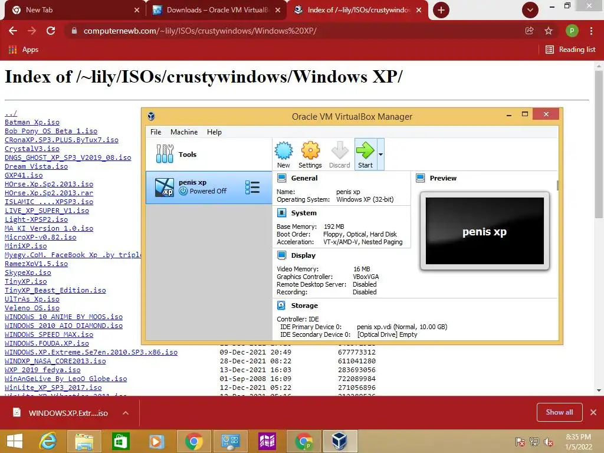
Task: Bookmark this page with the star
Action: click(549, 31)
